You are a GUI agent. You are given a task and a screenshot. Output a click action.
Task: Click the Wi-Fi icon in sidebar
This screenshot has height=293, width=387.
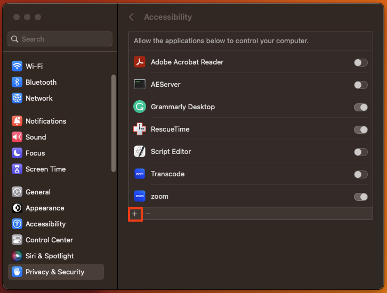click(17, 66)
